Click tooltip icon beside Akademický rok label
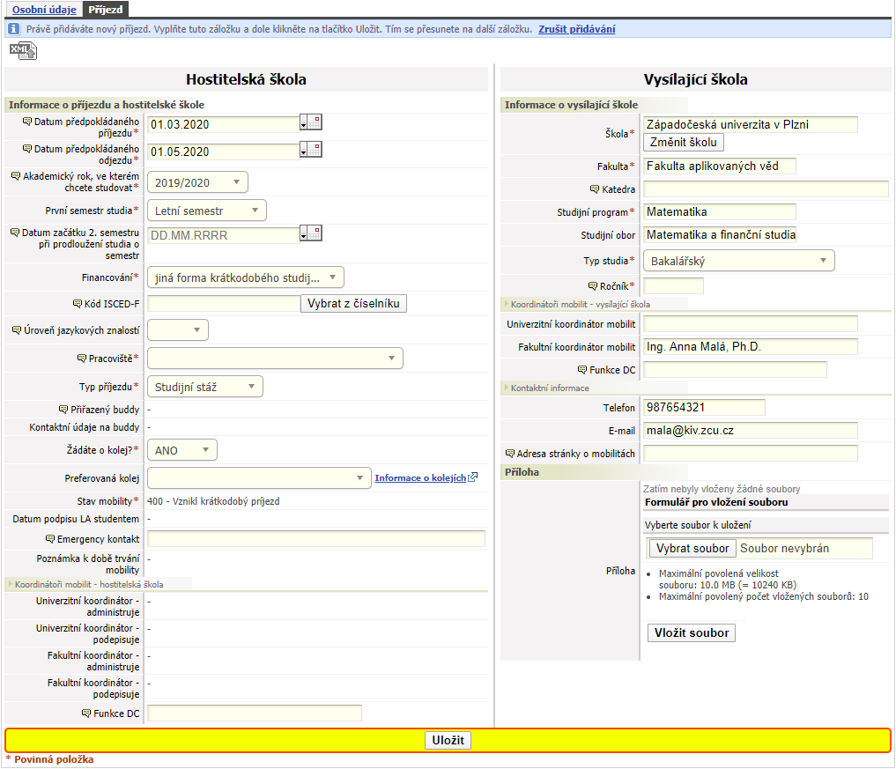Screen dimensions: 896x769 pos(16,175)
